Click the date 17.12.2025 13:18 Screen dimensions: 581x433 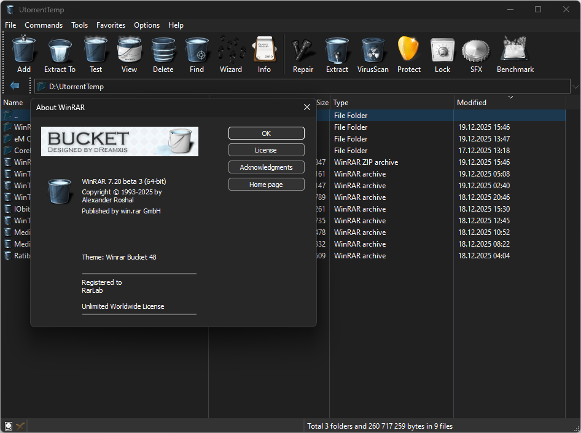(484, 150)
